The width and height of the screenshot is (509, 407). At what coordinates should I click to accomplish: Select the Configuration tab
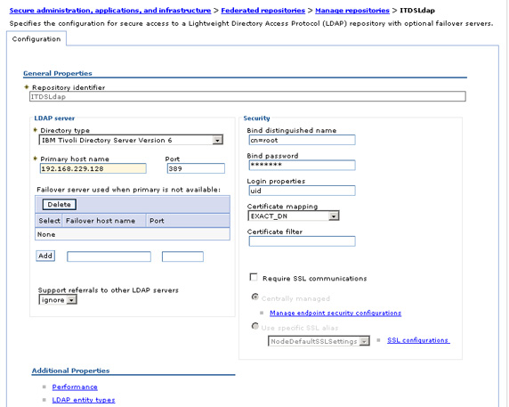(x=36, y=39)
